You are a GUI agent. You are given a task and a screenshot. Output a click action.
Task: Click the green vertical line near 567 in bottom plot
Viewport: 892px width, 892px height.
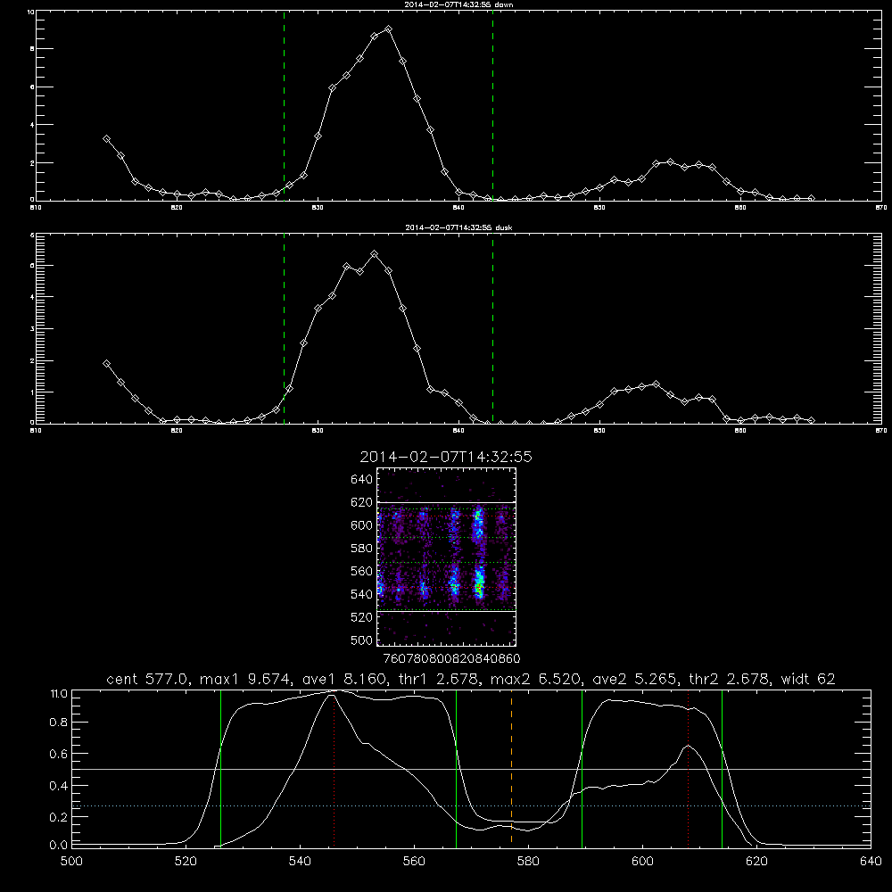[x=456, y=768]
